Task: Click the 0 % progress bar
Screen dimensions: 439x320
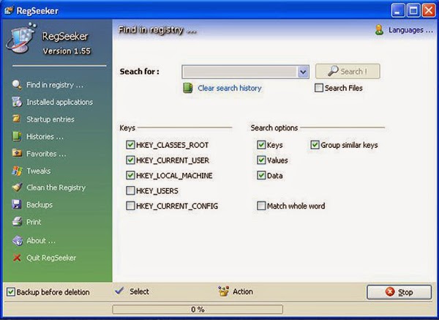Action: pyautogui.click(x=198, y=309)
